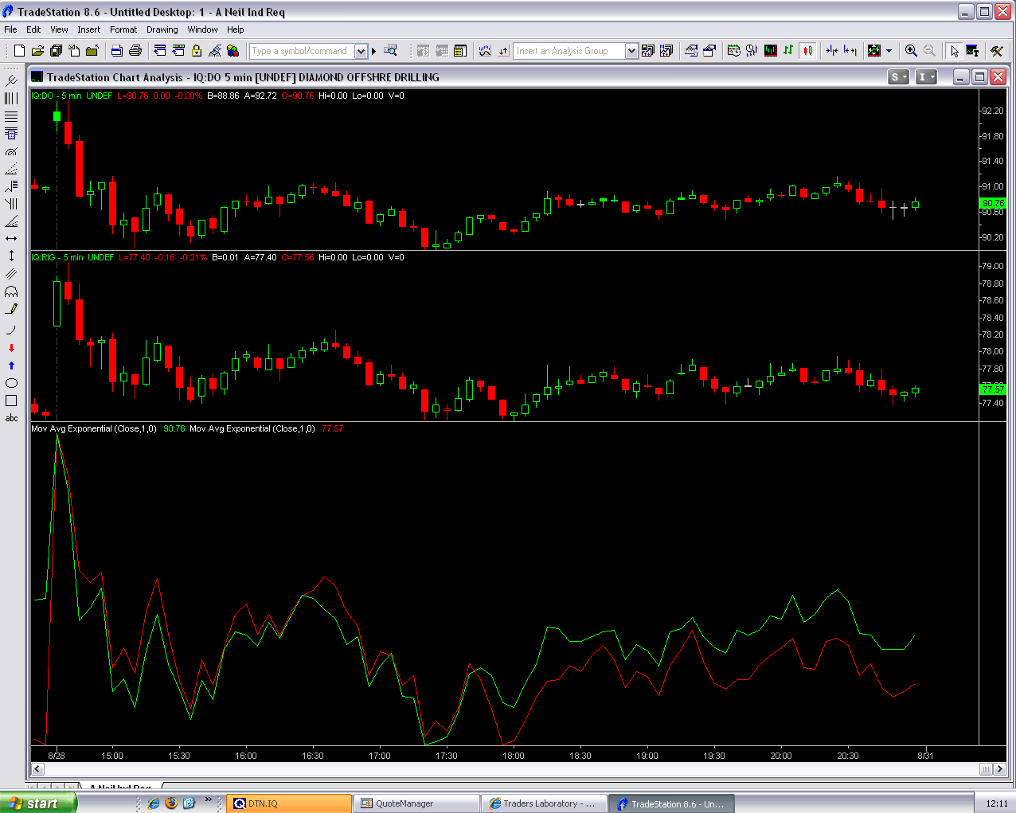Select the abc text drawing tool
The image size is (1016, 813).
[x=11, y=418]
